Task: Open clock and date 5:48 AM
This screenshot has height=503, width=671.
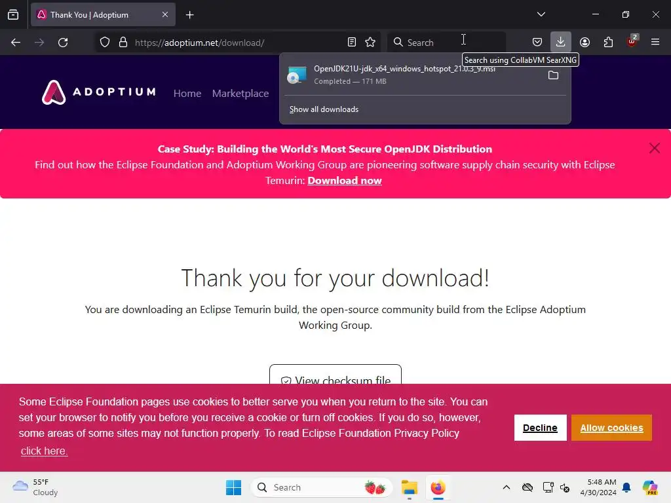Action: pos(598,487)
